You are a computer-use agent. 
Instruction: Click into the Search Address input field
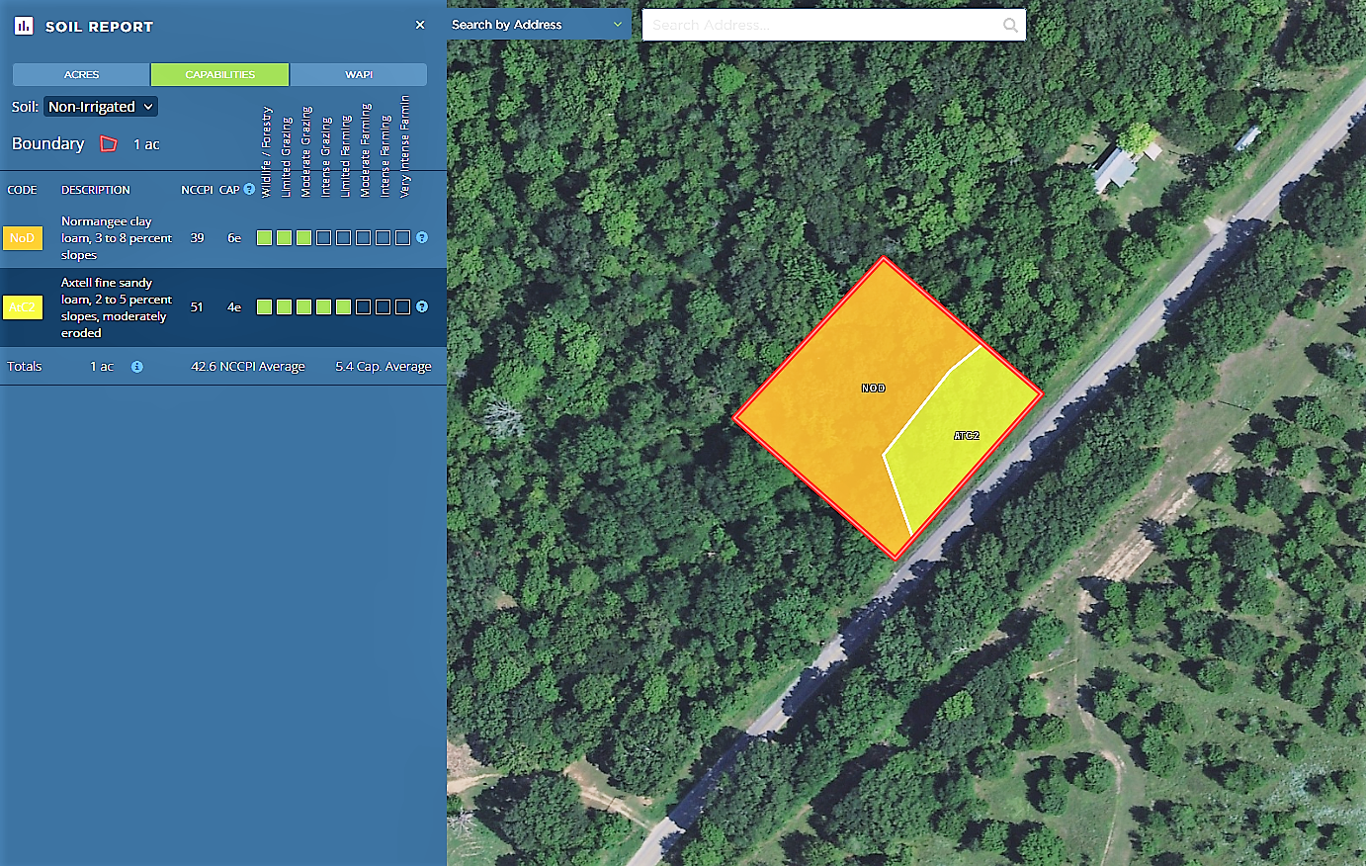[x=820, y=26]
